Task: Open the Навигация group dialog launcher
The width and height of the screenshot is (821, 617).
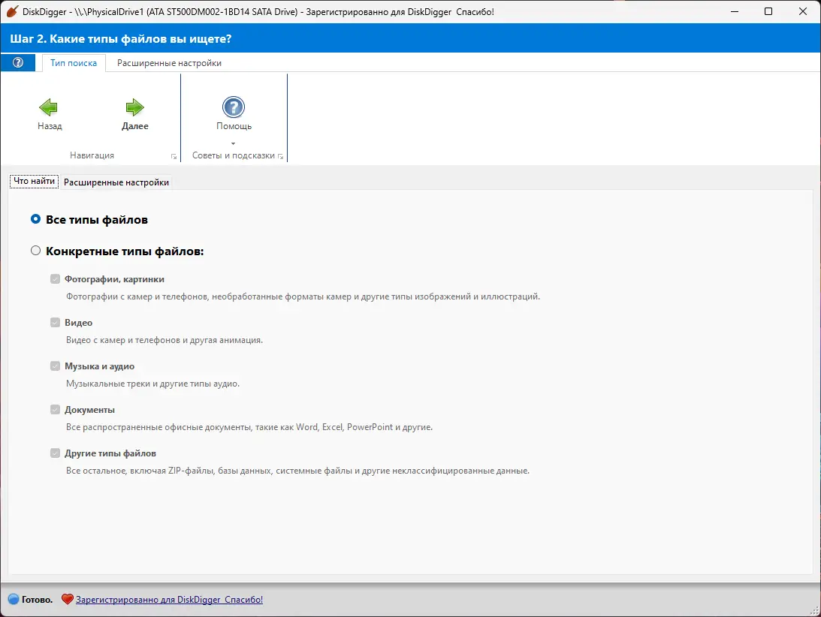Action: pyautogui.click(x=174, y=156)
